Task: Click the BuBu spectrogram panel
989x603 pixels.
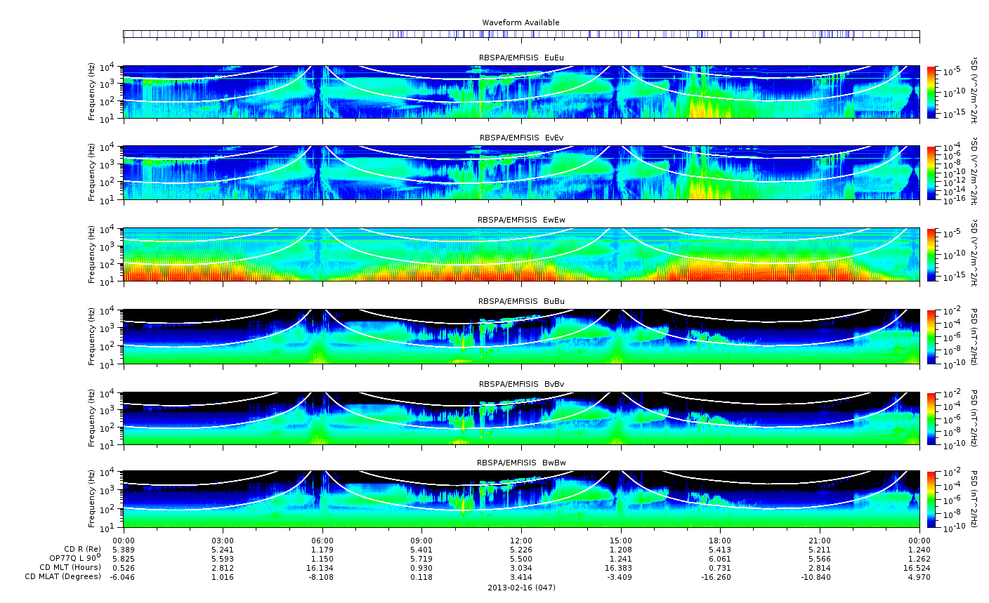Action: click(x=521, y=336)
